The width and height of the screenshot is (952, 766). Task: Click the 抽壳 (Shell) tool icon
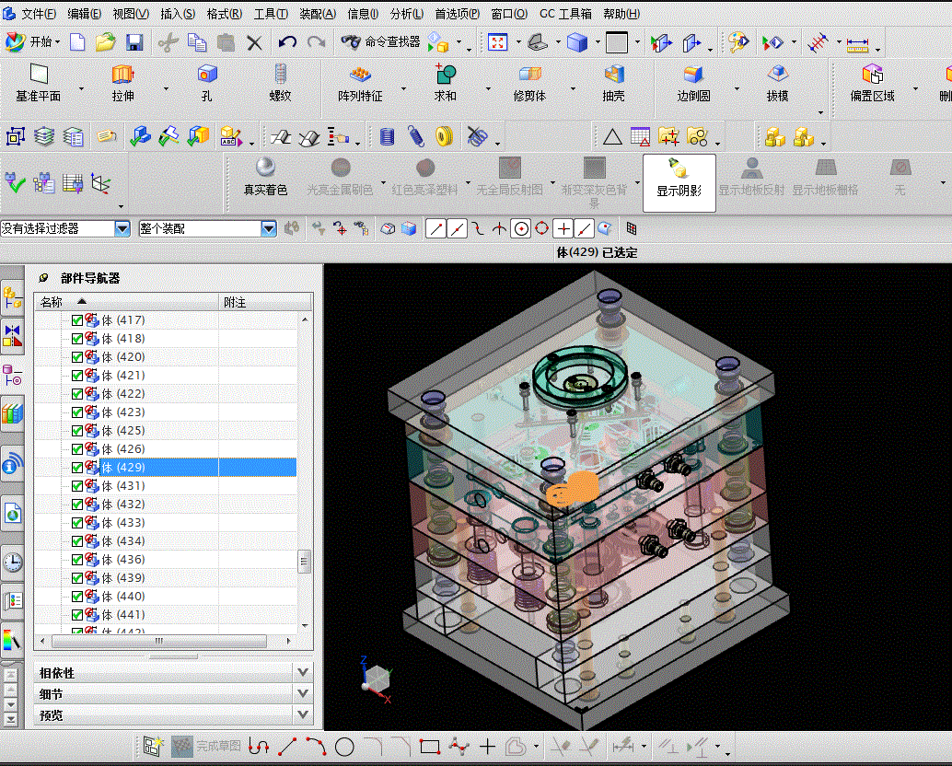coord(613,75)
